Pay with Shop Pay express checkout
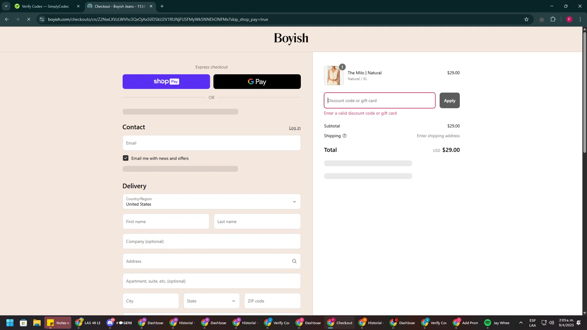Image resolution: width=587 pixels, height=330 pixels. (x=166, y=82)
